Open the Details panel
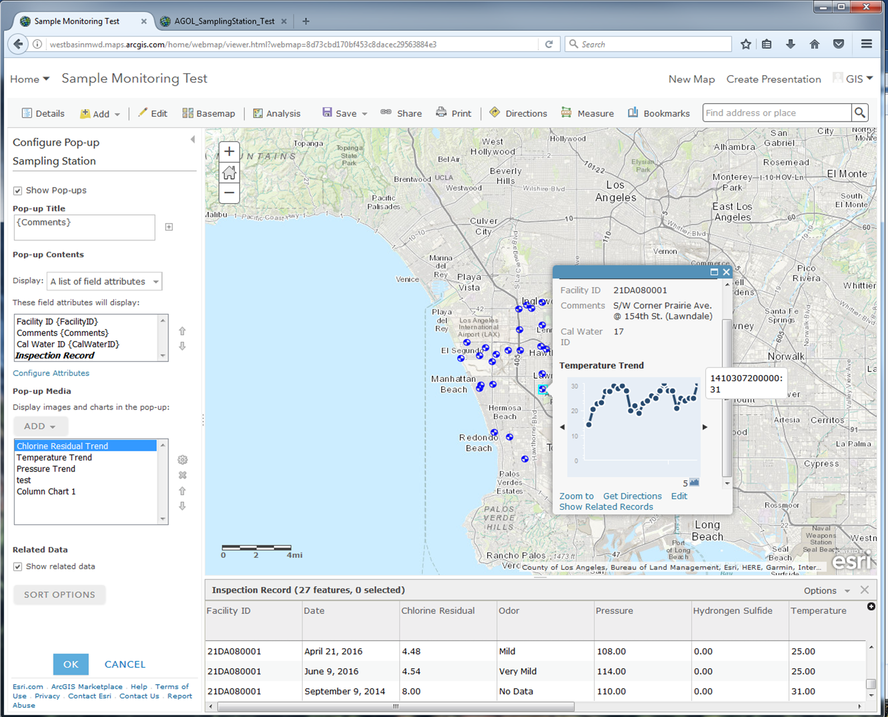This screenshot has width=888, height=717. (43, 113)
